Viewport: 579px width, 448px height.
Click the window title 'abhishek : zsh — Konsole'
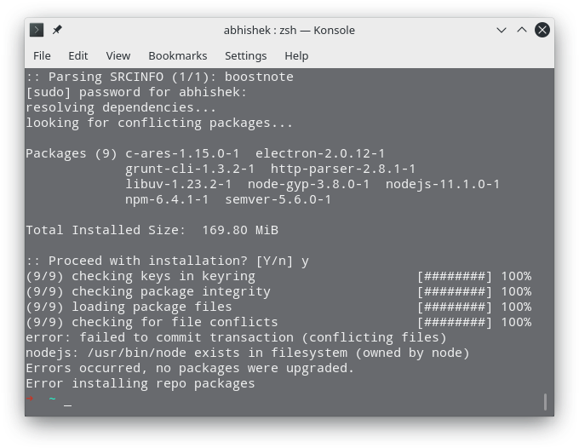pyautogui.click(x=289, y=30)
